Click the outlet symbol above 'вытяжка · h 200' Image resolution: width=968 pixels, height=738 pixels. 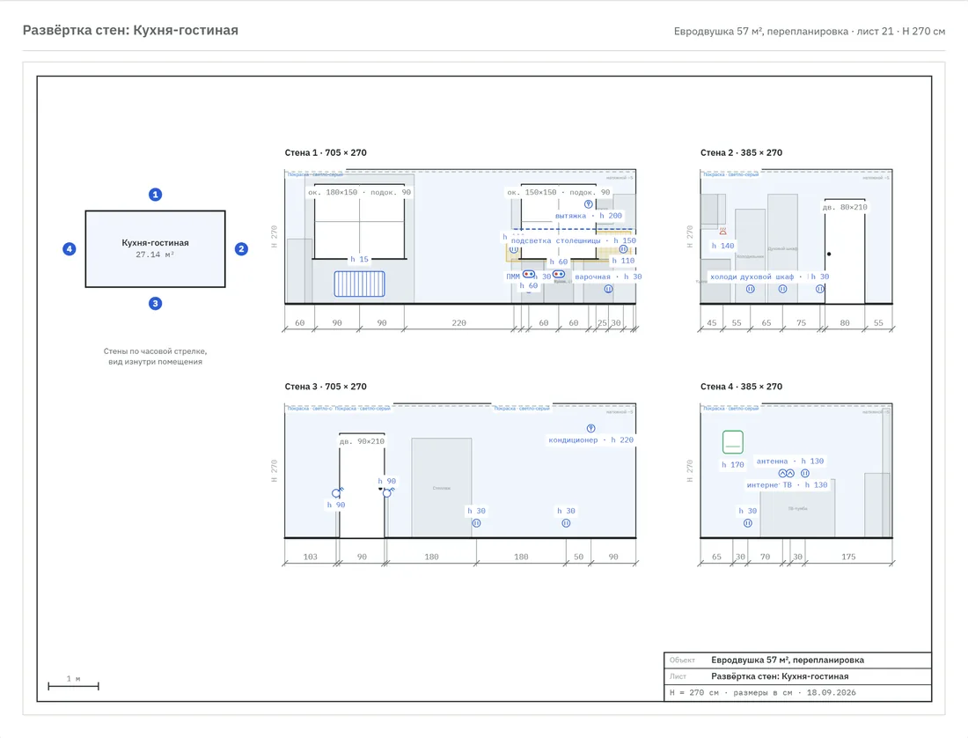589,203
